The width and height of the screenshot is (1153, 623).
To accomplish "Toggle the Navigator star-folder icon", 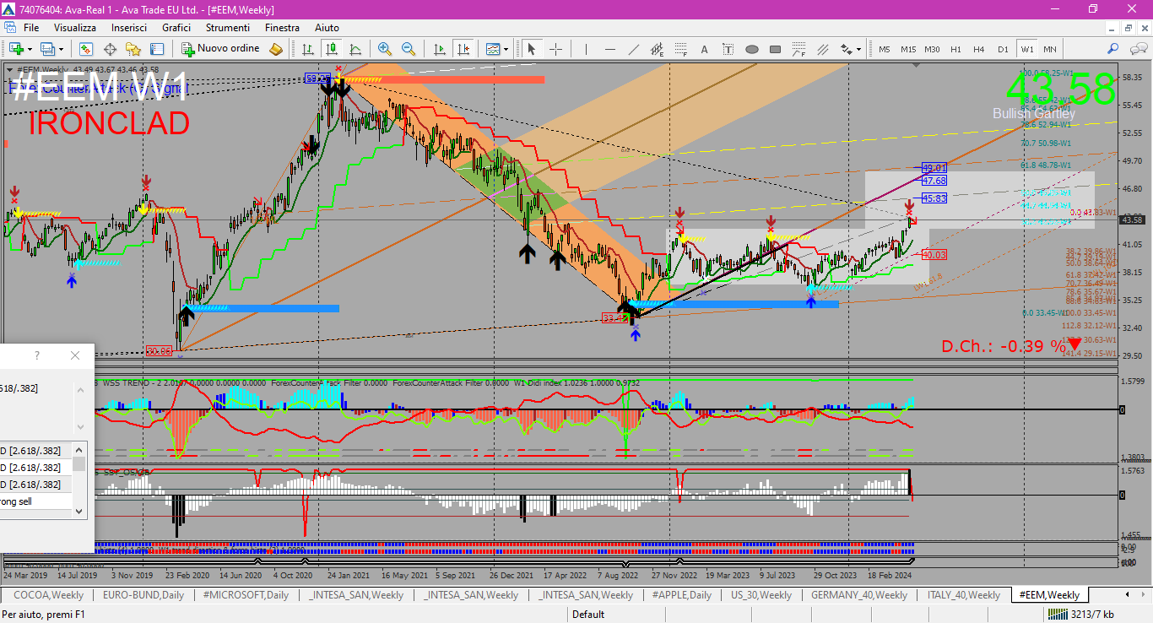I will pos(133,49).
